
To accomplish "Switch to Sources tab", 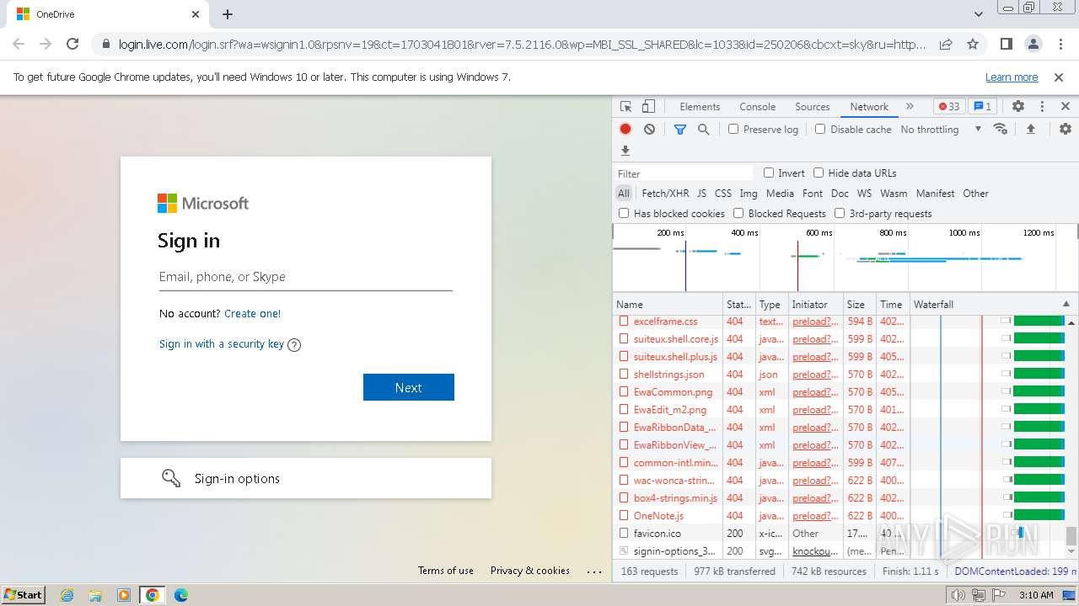I will tap(813, 107).
